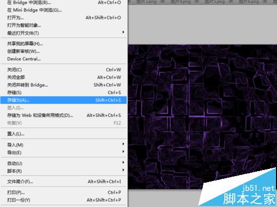This screenshot has height=207, width=277.
Task: Choose 在 Mini Bridge 中浏览(G) menu item
Action: pos(64,10)
